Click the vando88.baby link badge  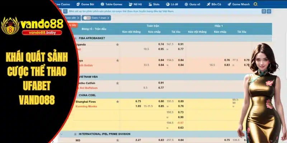click(42, 33)
